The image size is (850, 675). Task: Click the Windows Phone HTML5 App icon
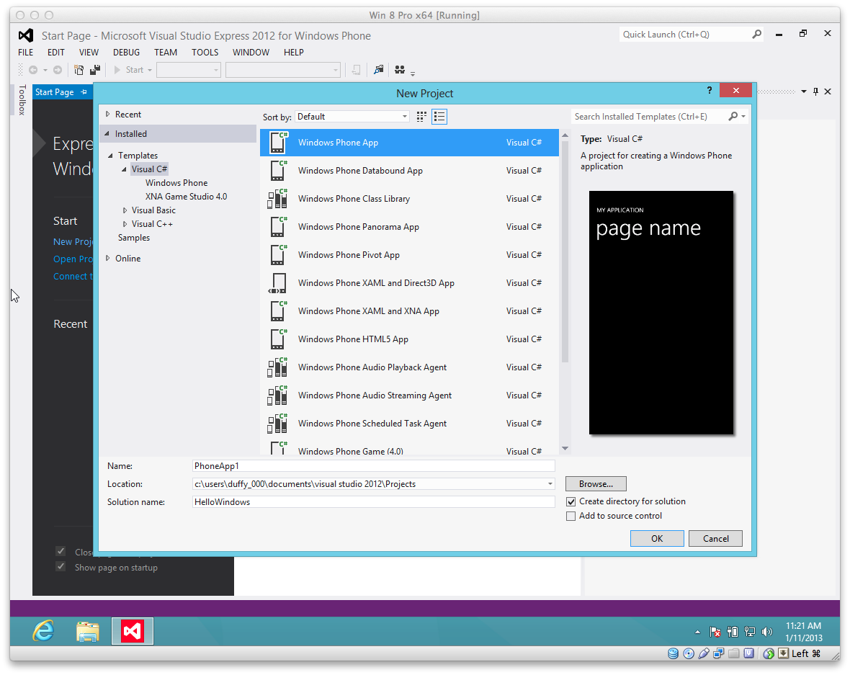278,339
